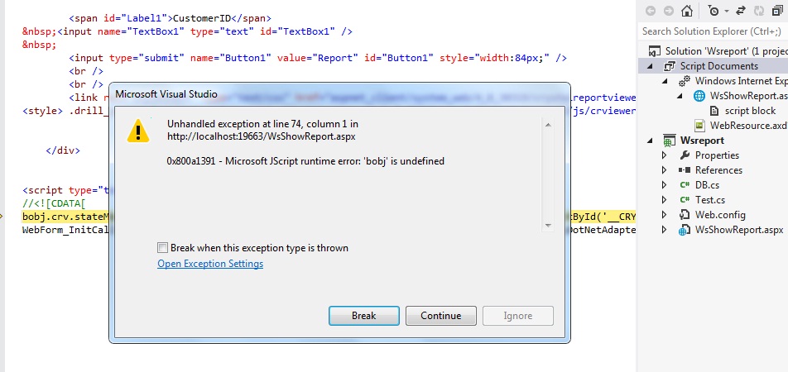Expand the Properties node

665,155
